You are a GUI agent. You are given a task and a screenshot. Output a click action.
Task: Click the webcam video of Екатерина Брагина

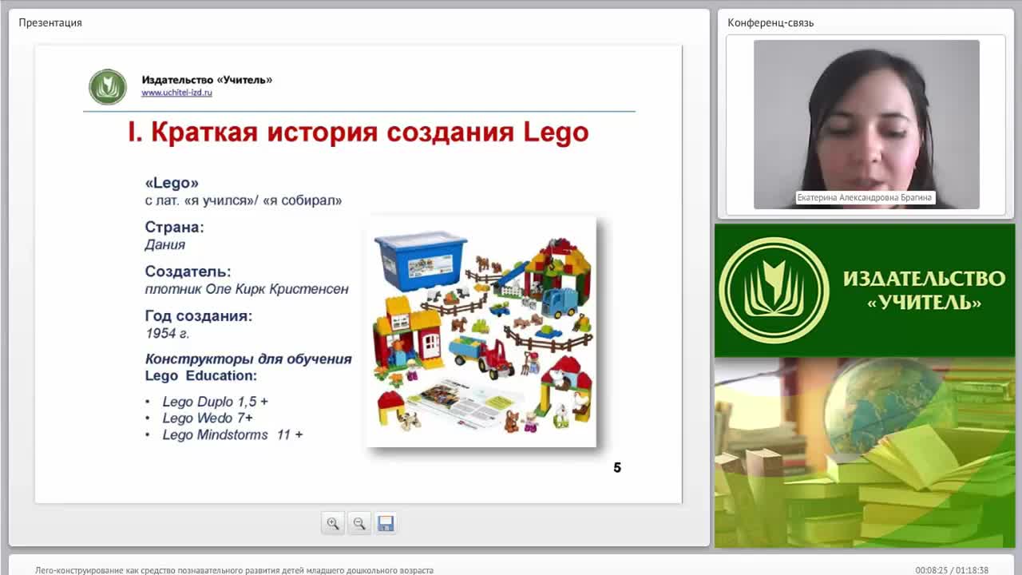coord(866,125)
